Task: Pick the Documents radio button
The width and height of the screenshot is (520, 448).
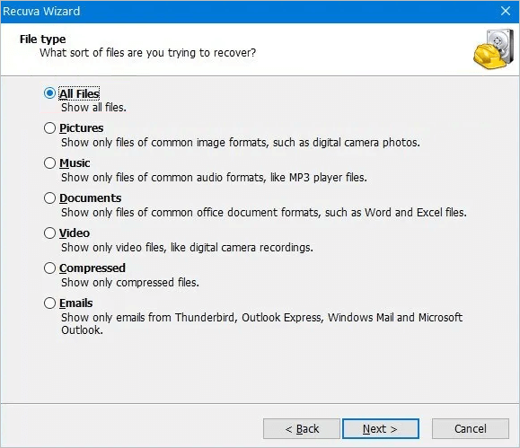Action: (x=49, y=198)
